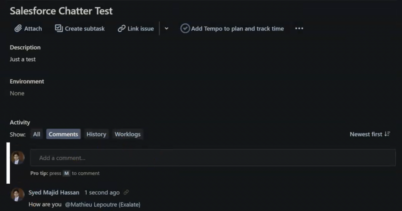Screen dimensions: 402x211
Task: Click the paperclip Attach icon
Action: [x=18, y=28]
